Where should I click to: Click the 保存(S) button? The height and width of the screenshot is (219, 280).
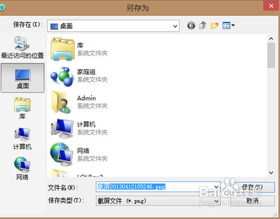(x=253, y=187)
